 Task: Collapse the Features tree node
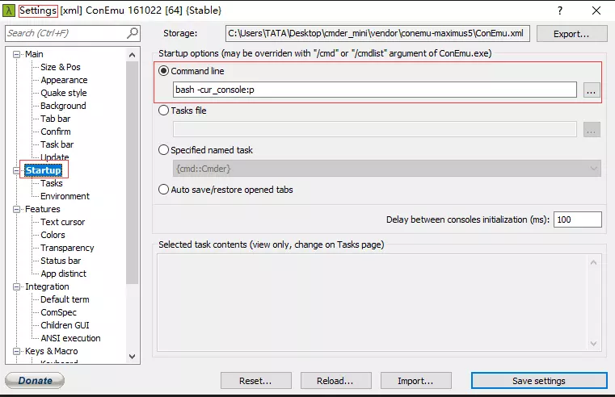click(16, 209)
